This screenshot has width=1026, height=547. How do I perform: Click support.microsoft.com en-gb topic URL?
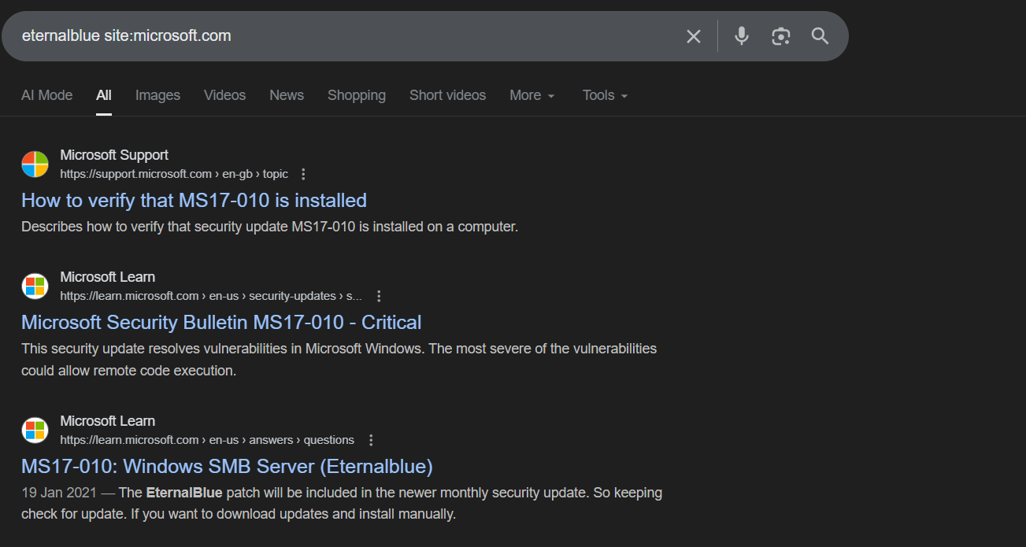[174, 174]
